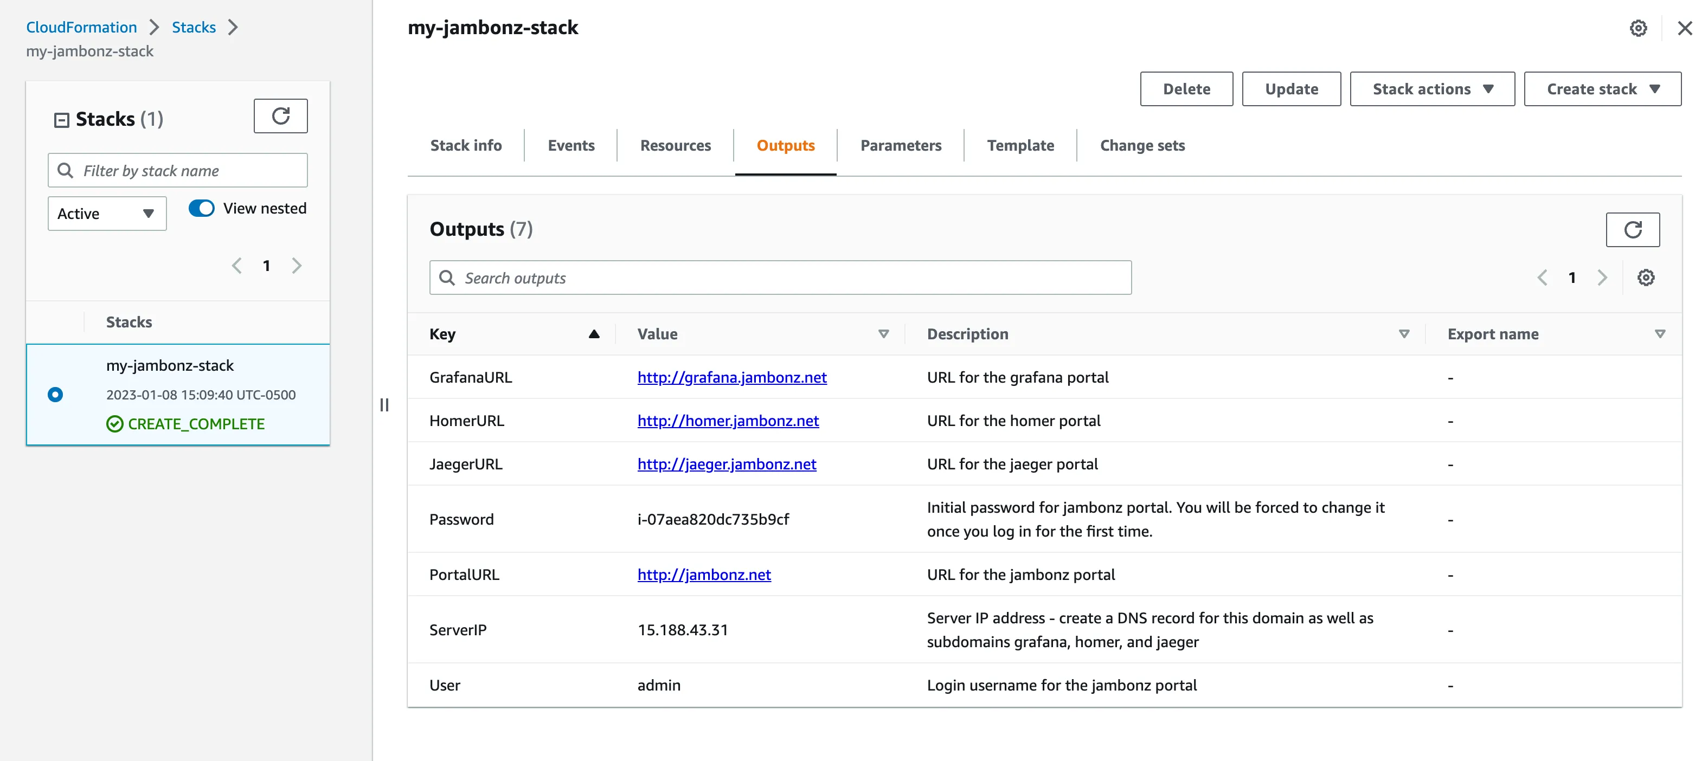Open Stacks breadcrumb link
The width and height of the screenshot is (1708, 761).
click(x=194, y=27)
